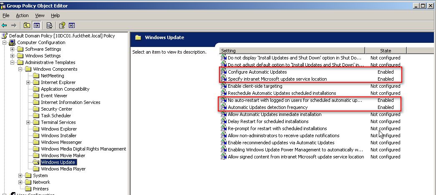Select Windows Media Digital Rights Management
This screenshot has height=195, width=436.
click(x=83, y=149)
